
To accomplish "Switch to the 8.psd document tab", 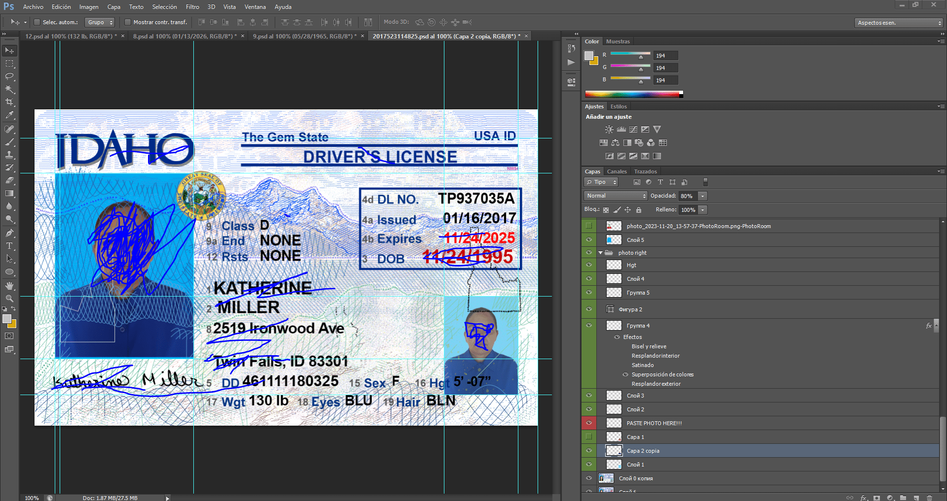I will (184, 36).
